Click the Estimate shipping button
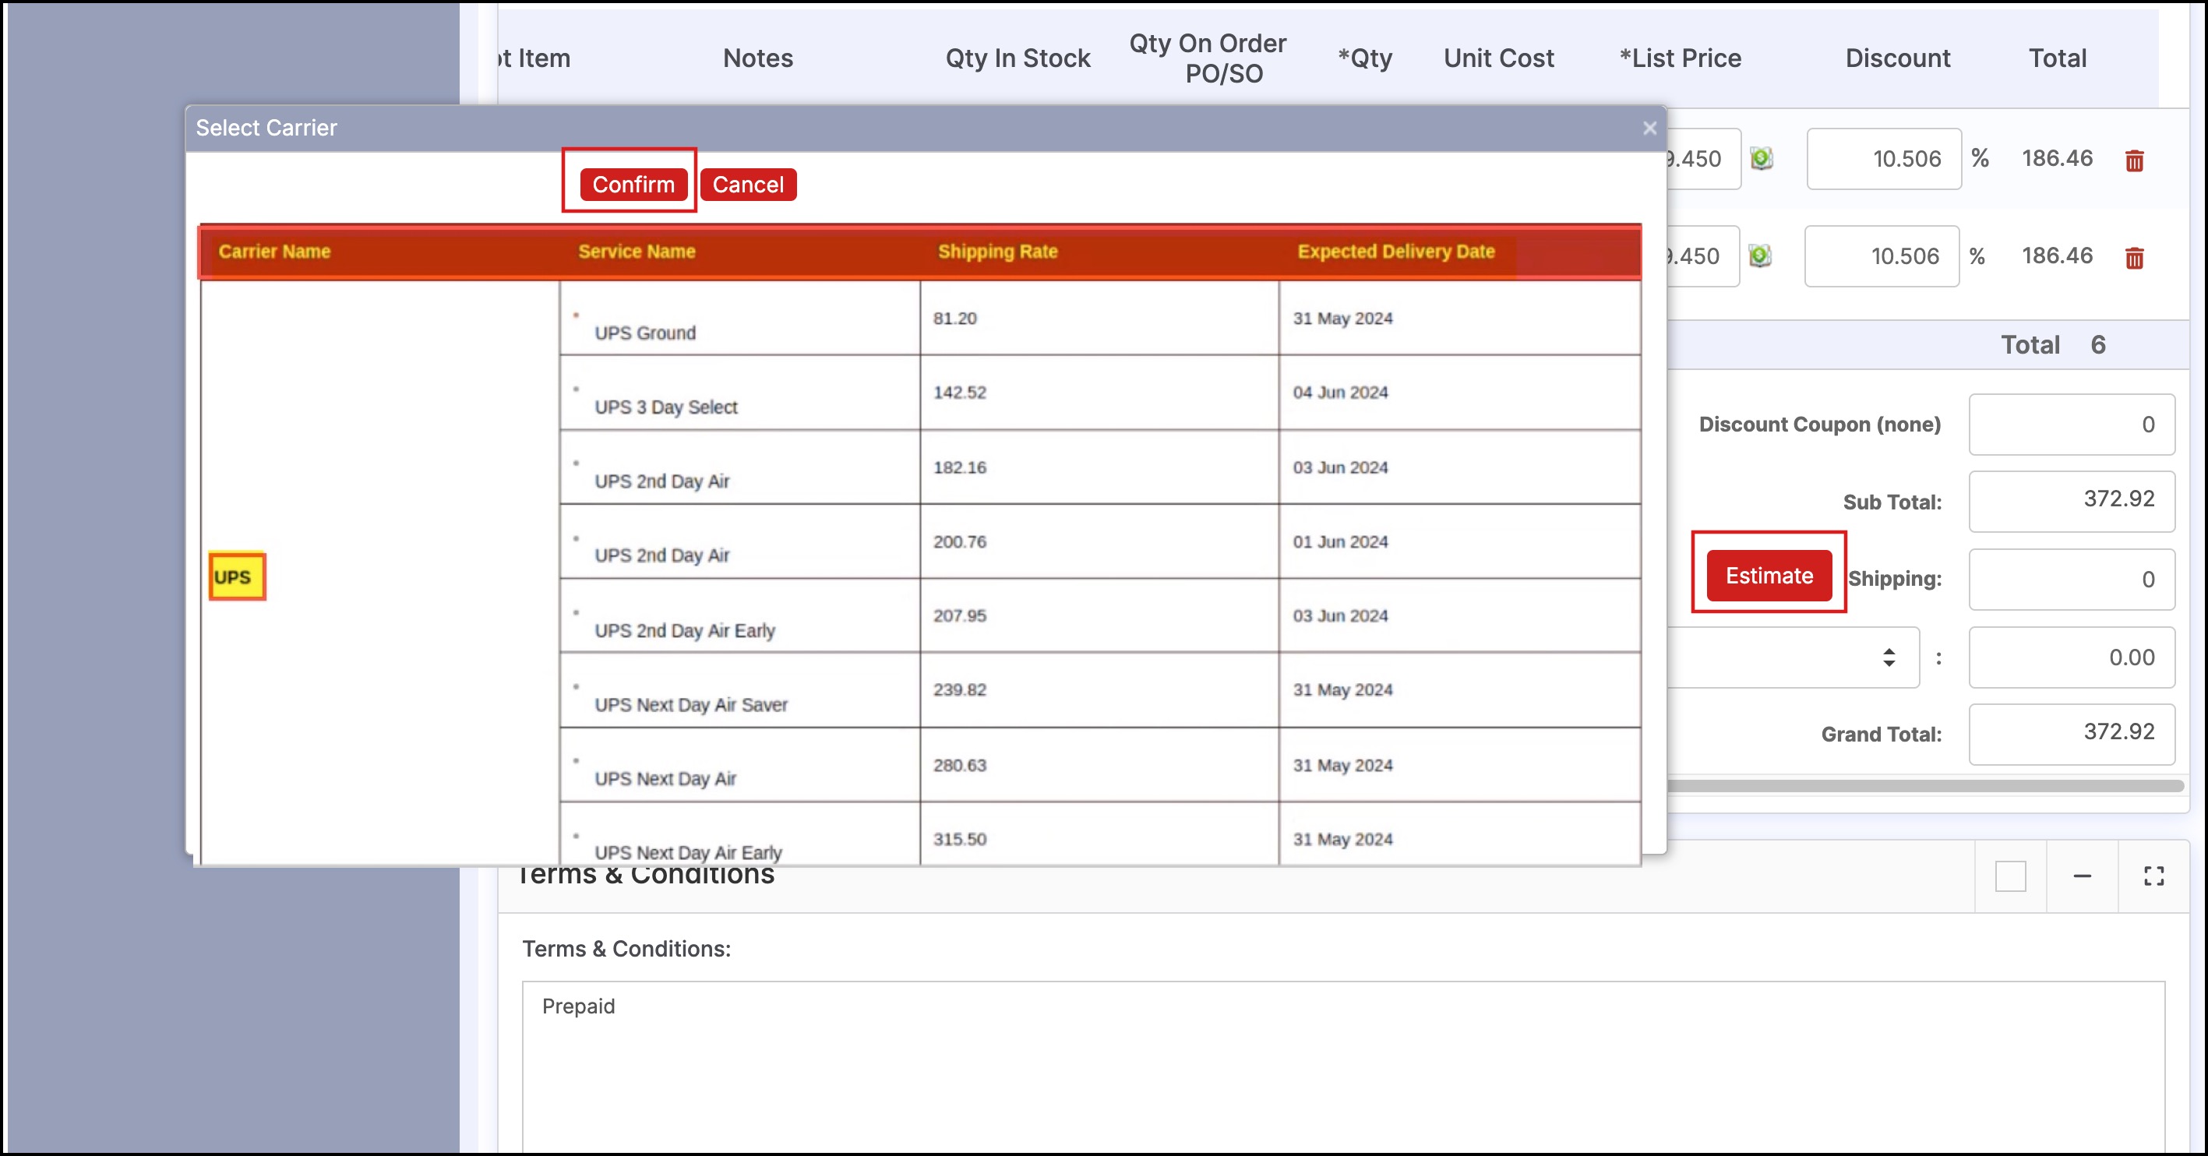 [x=1769, y=575]
